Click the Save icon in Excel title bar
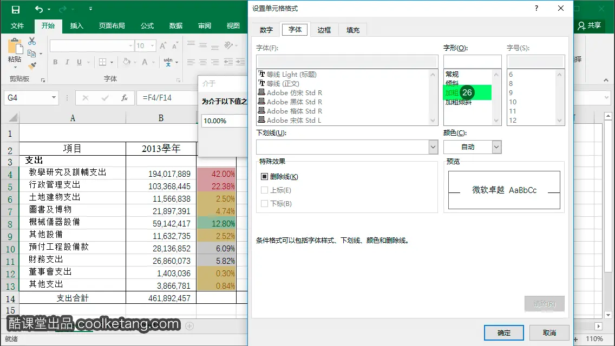The image size is (615, 346). pyautogui.click(x=16, y=9)
